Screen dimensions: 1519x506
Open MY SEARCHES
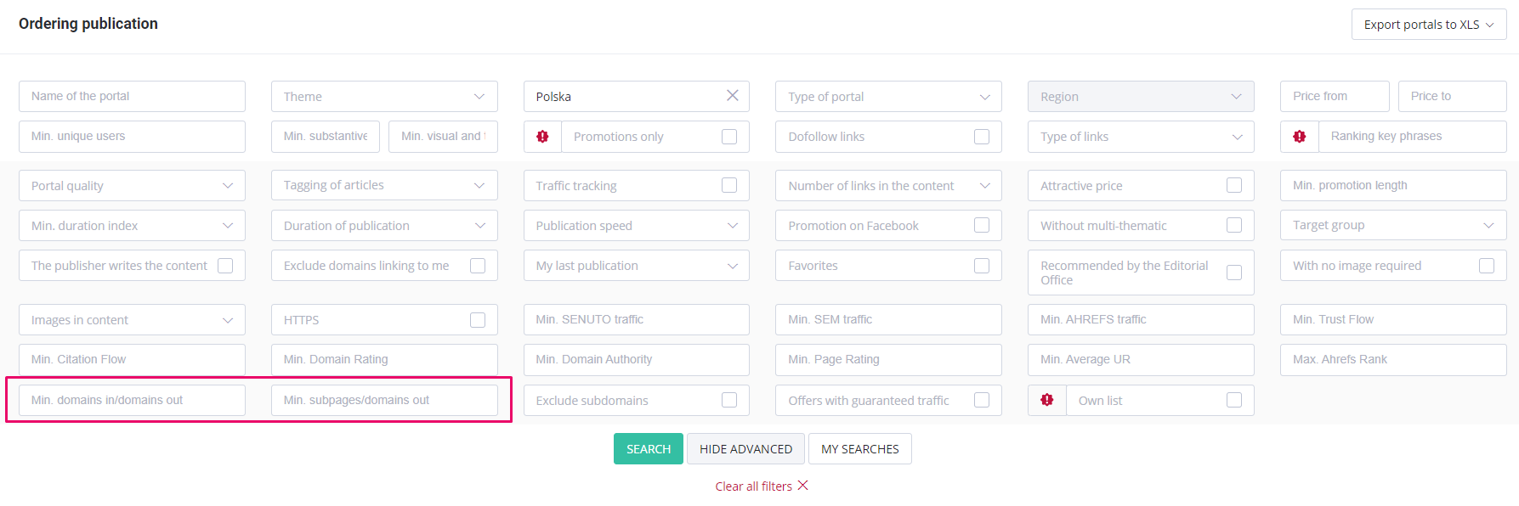860,449
